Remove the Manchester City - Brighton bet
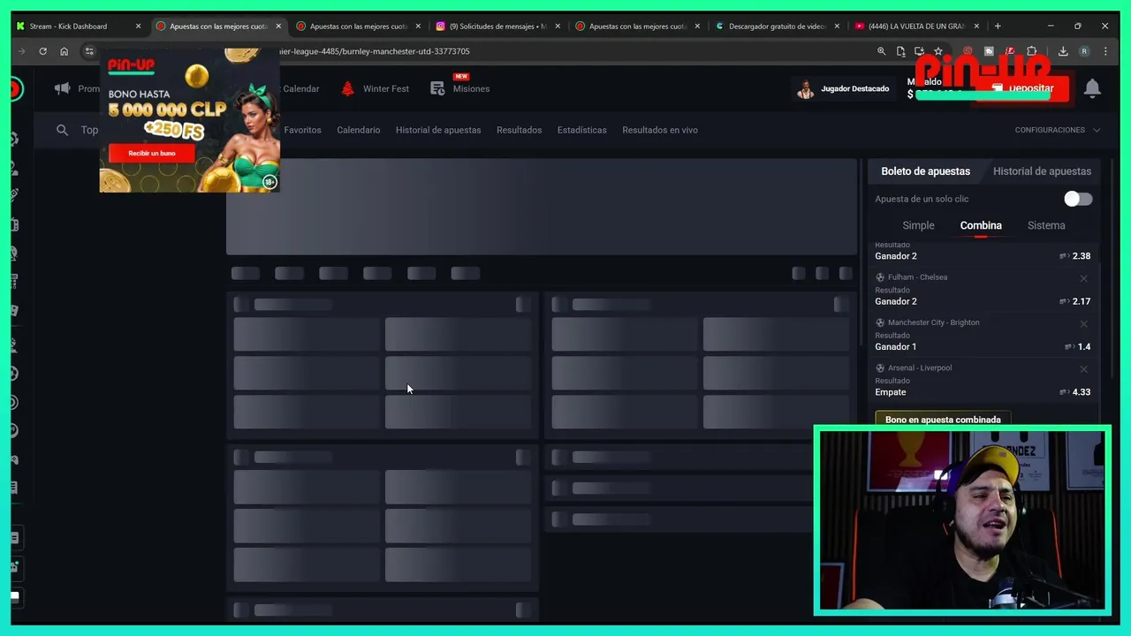The width and height of the screenshot is (1131, 636). pos(1083,324)
